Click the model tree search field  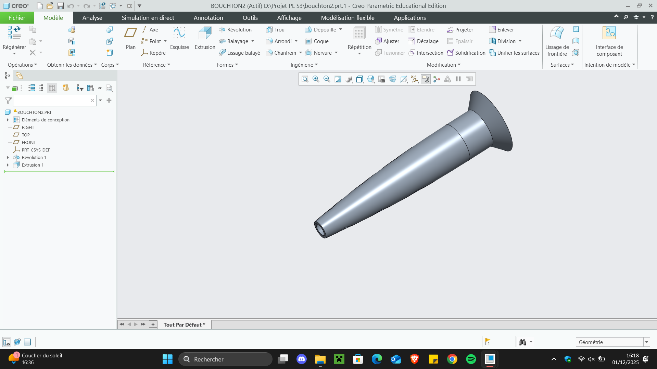[51, 101]
